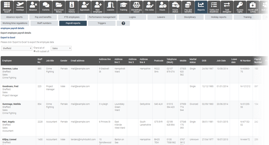Viewport: 269px width, 145px height.
Task: Open the Access rights key icon
Action: pyautogui.click(x=240, y=7)
